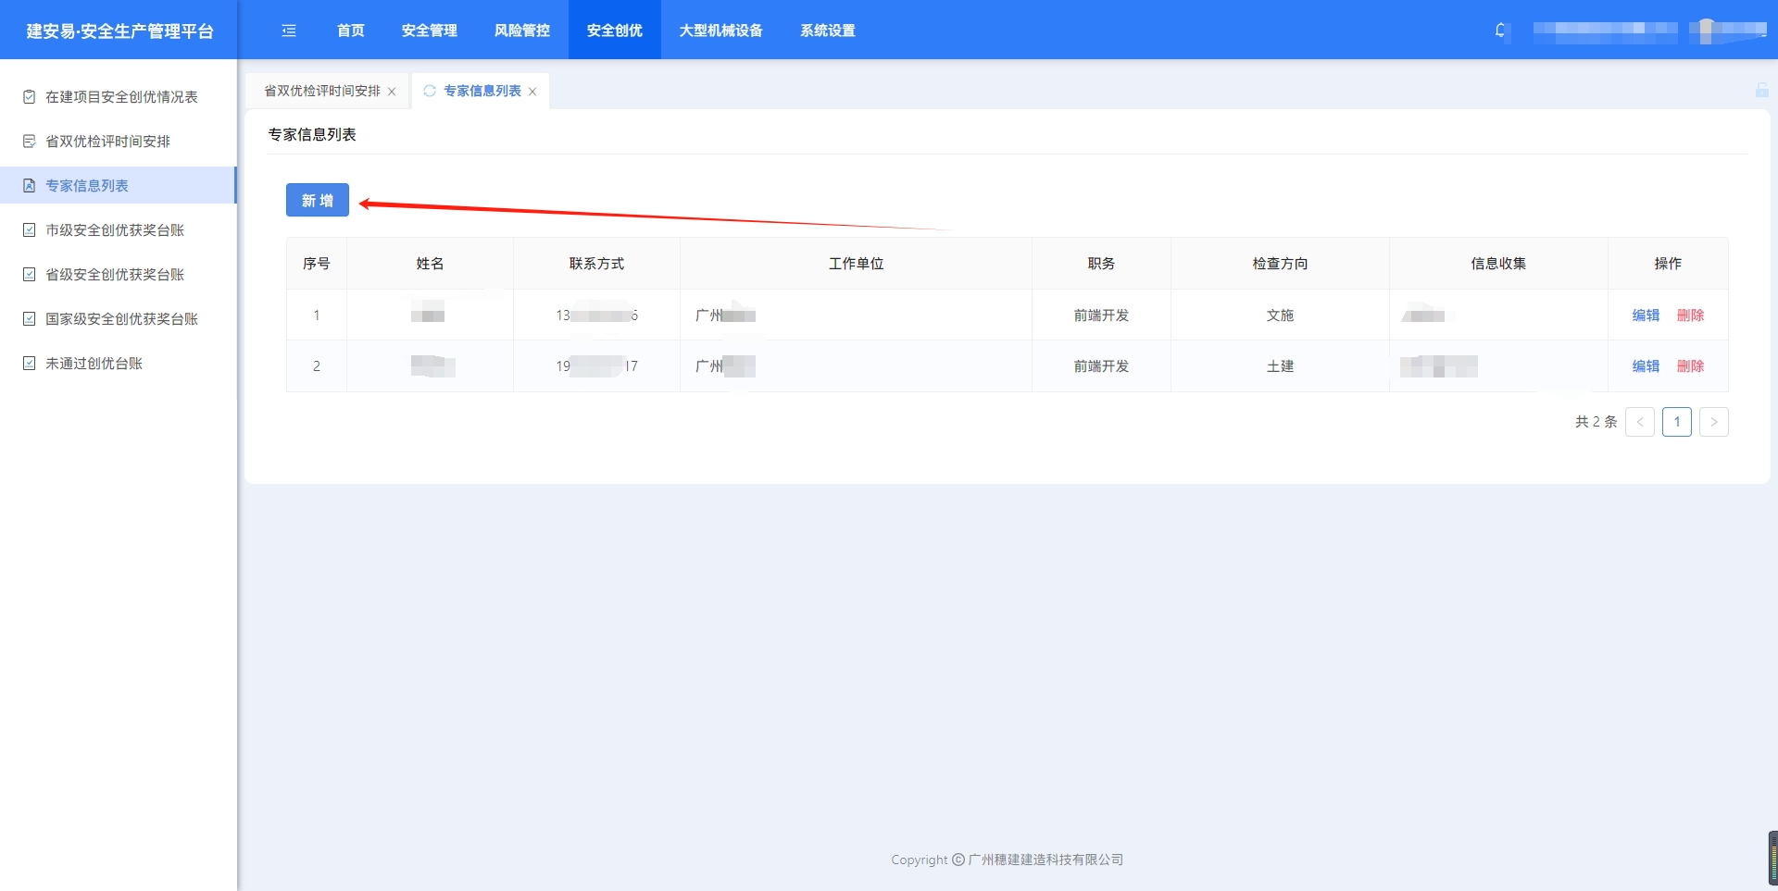This screenshot has height=891, width=1778.
Task: Select page 1 in pagination
Action: [x=1676, y=422]
